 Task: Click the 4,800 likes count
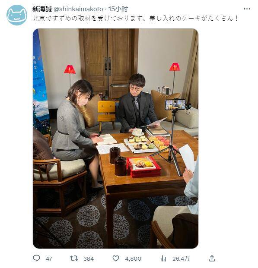tap(133, 259)
